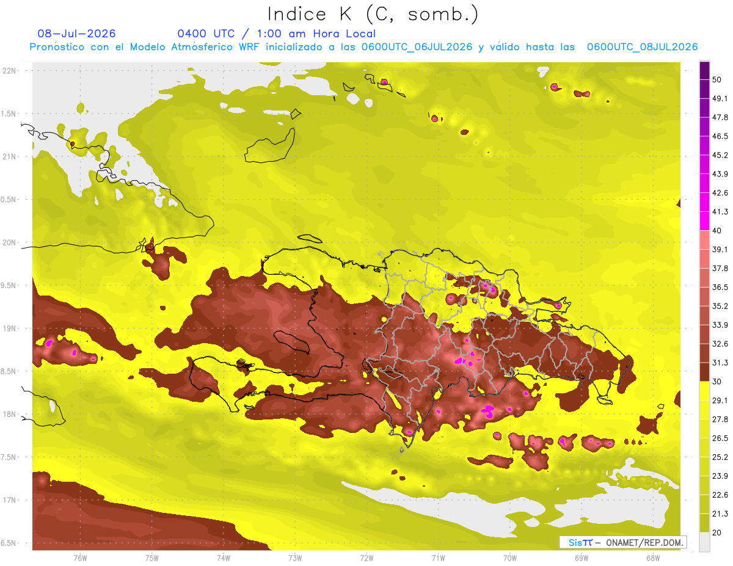Screen dimensions: 733x566
Task: Click the '27.8' colorbar value
Action: [720, 419]
